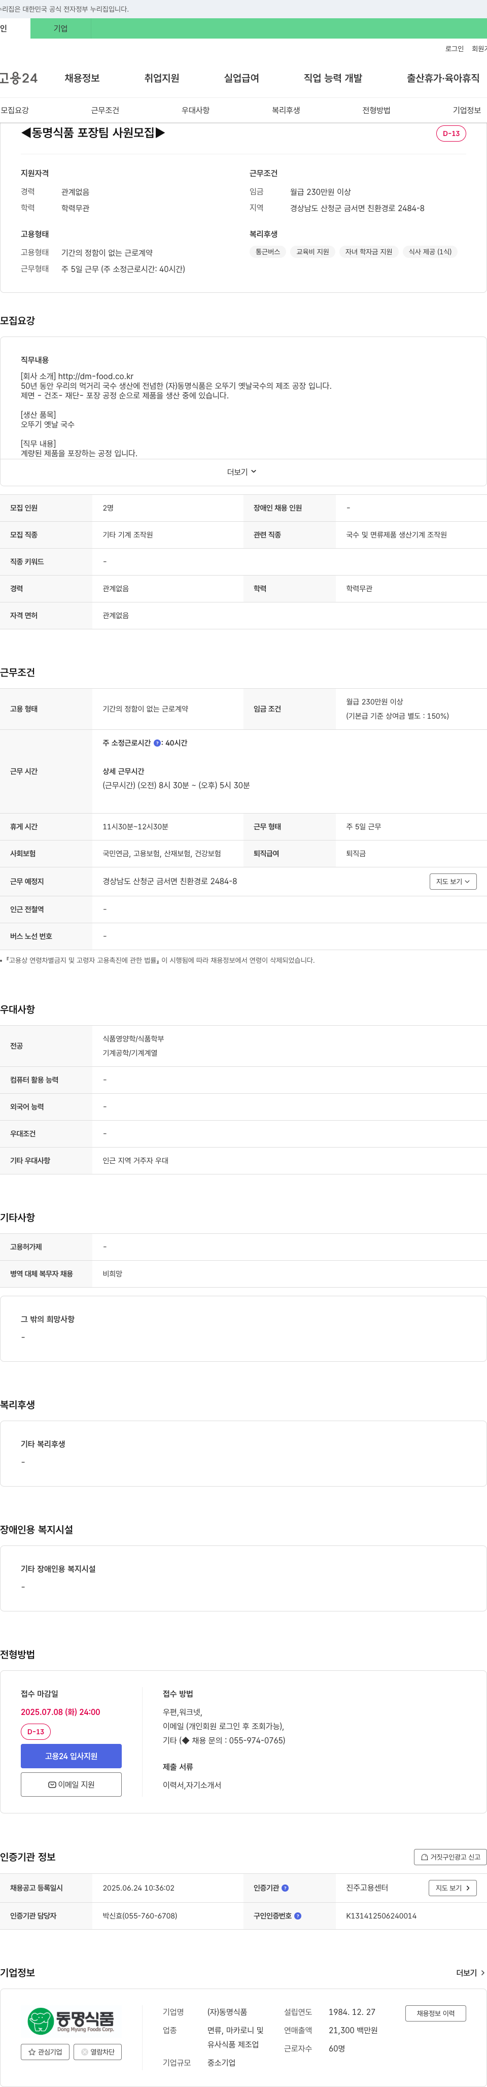Click the job title 동명식품 포장팀 사원모집
487x2087 pixels.
92,133
